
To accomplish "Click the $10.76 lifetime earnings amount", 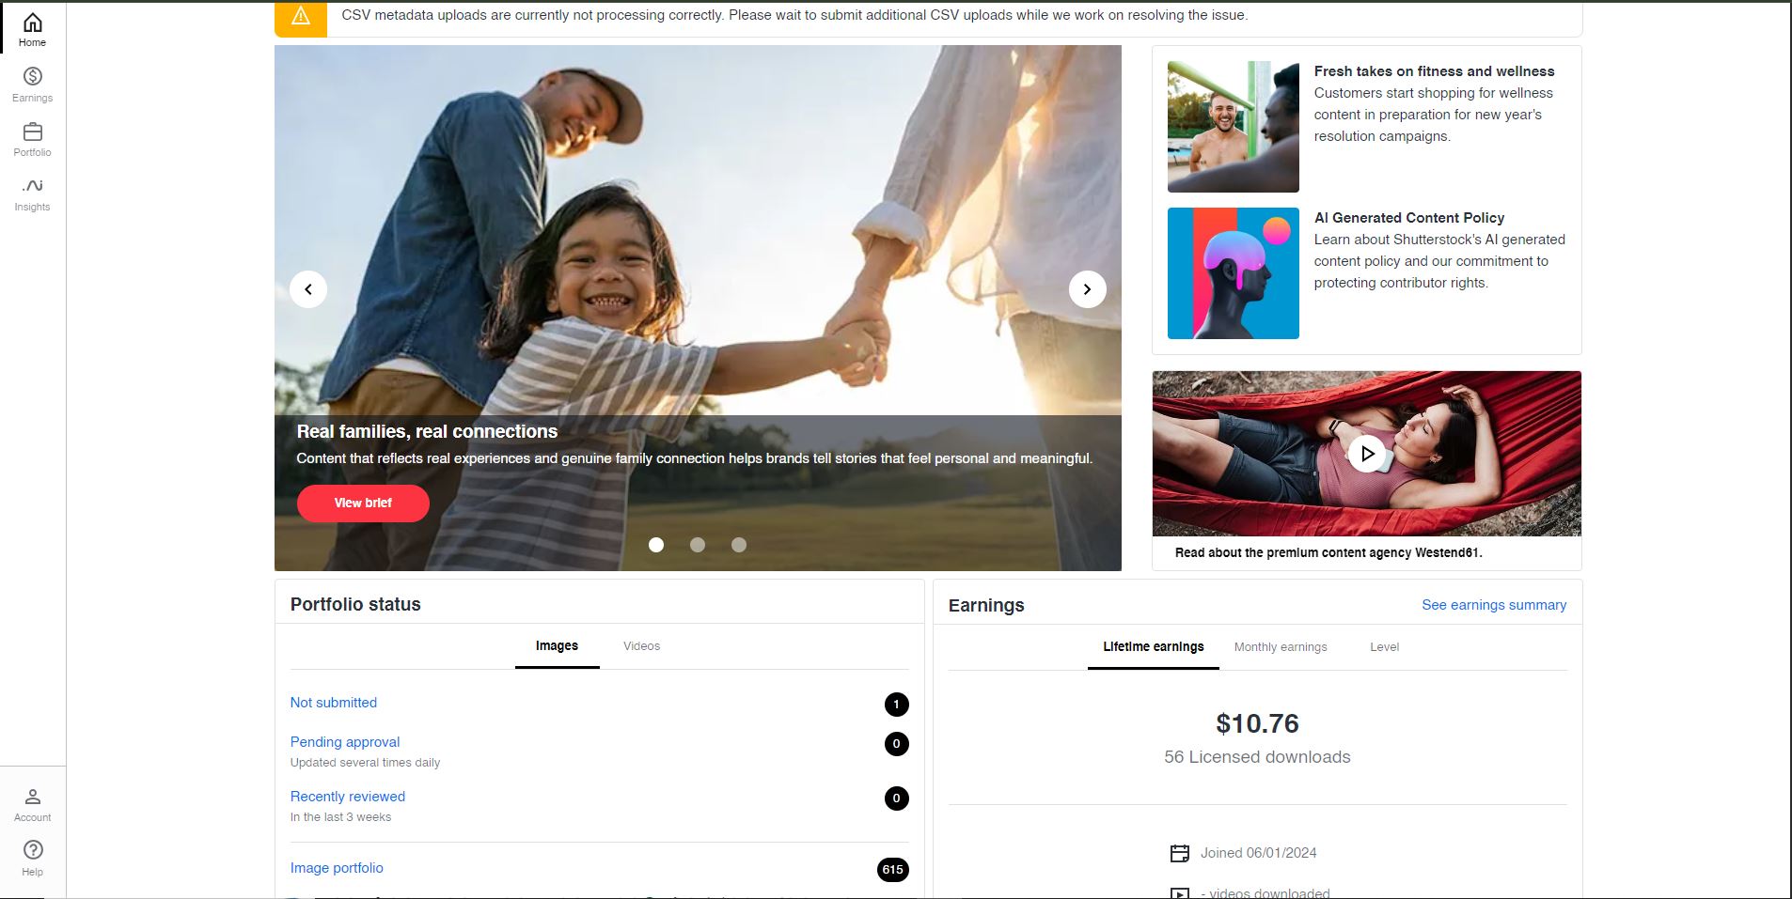I will pos(1257,723).
